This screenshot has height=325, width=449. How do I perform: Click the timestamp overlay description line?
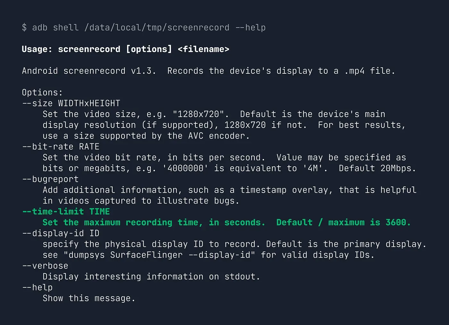(x=229, y=190)
